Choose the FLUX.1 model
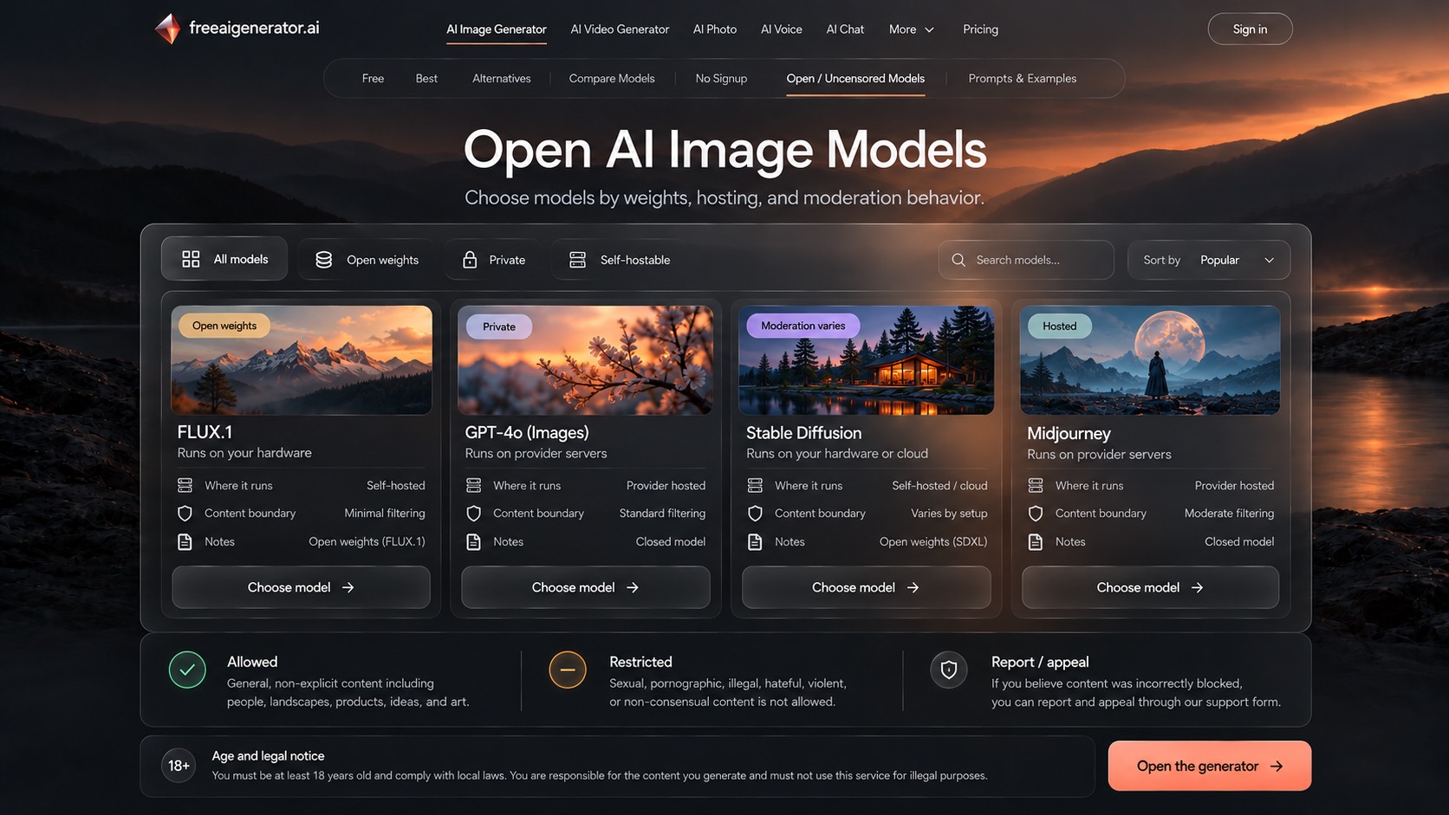Image resolution: width=1449 pixels, height=815 pixels. [301, 587]
